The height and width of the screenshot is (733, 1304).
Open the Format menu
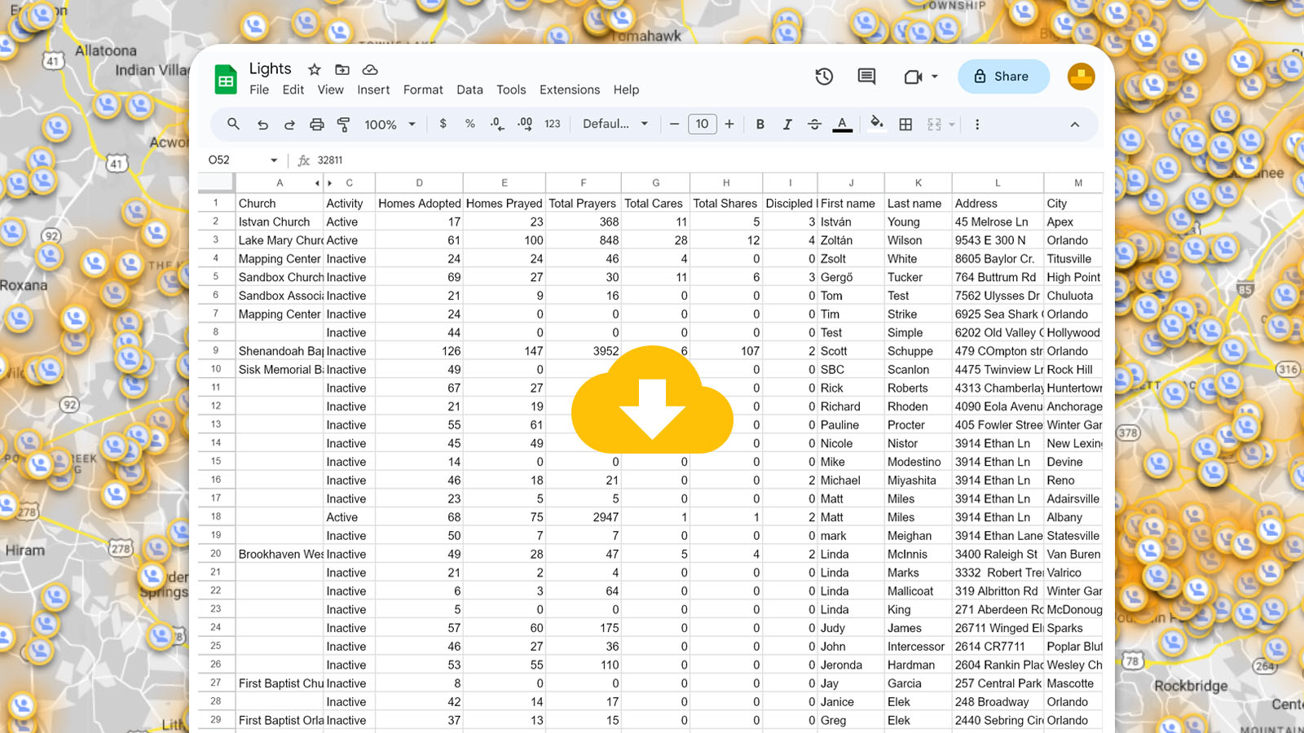(x=423, y=90)
